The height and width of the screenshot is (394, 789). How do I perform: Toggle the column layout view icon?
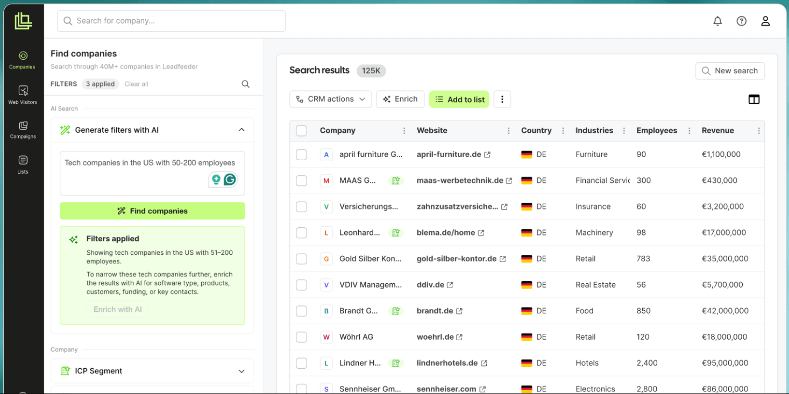click(754, 99)
